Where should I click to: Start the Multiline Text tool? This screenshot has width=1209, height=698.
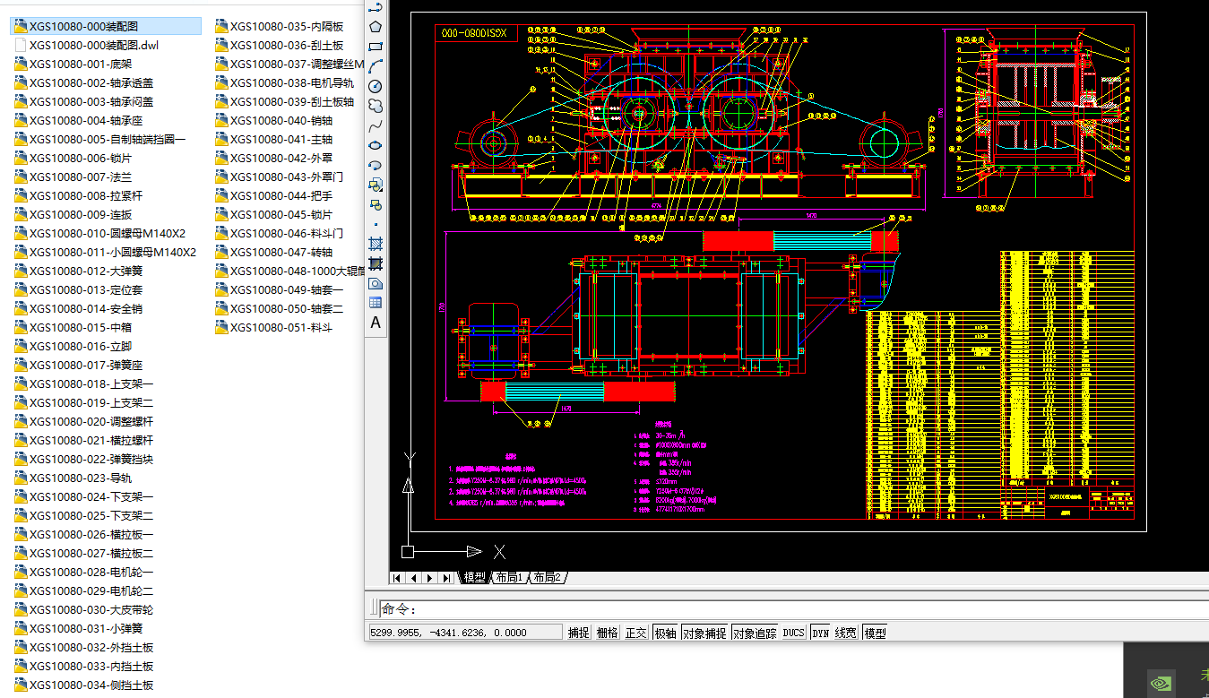(376, 323)
